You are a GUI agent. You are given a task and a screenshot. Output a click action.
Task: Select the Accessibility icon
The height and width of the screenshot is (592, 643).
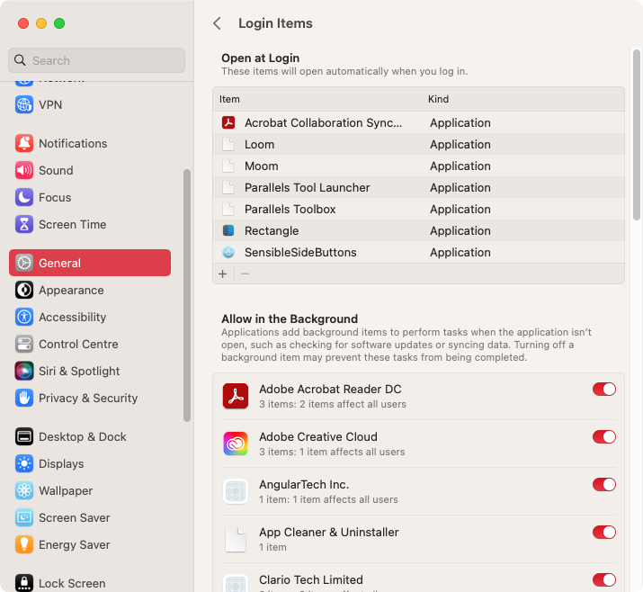click(24, 317)
